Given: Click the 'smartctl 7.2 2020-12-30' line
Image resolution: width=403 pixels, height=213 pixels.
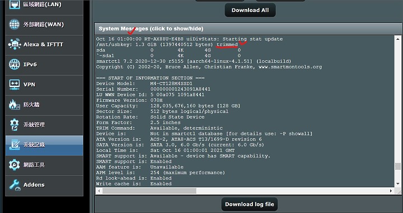Looking at the screenshot, I should 194,61.
